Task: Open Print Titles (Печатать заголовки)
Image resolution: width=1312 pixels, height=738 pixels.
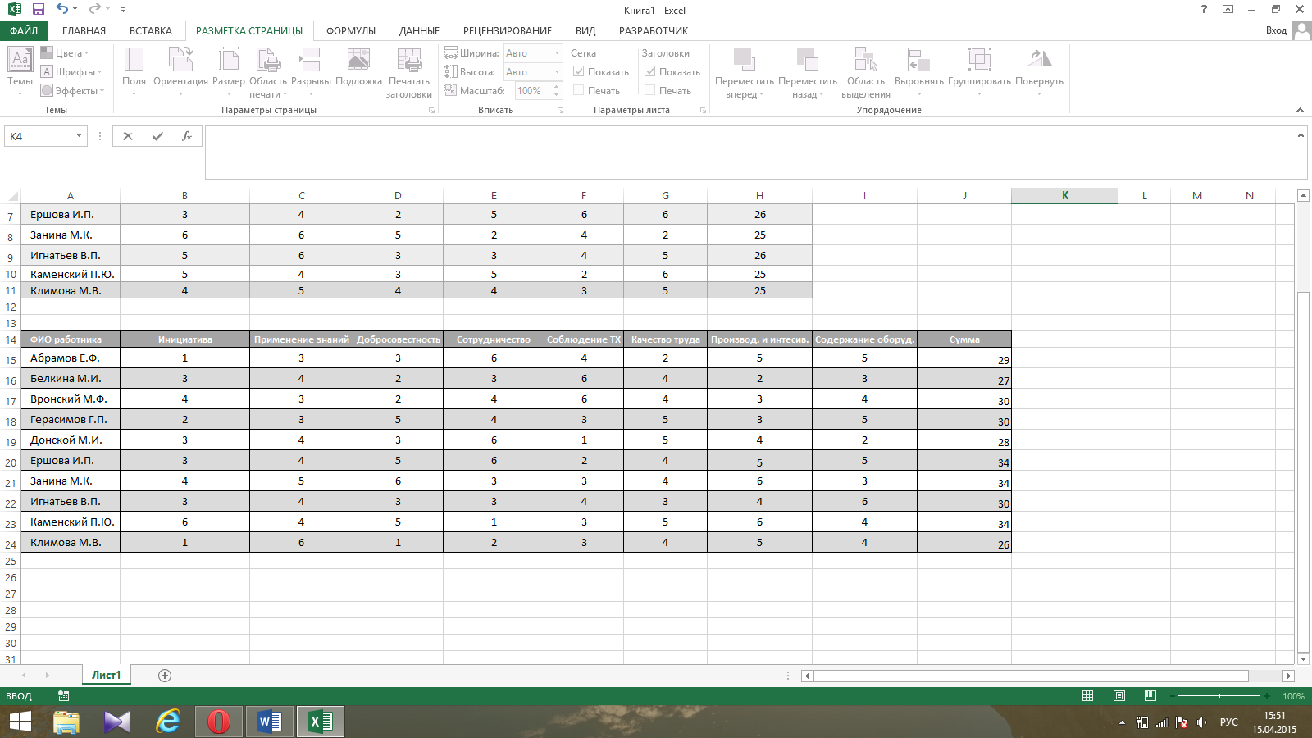Action: pyautogui.click(x=408, y=71)
